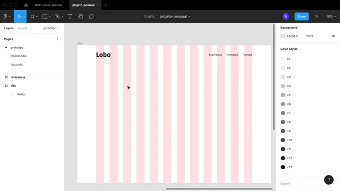Select the c13 color style swatch

tap(283, 167)
